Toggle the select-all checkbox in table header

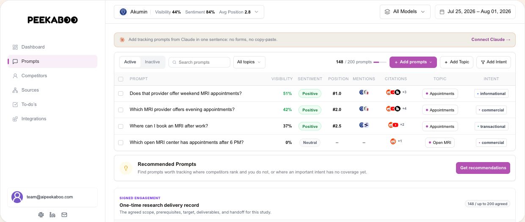coord(121,79)
